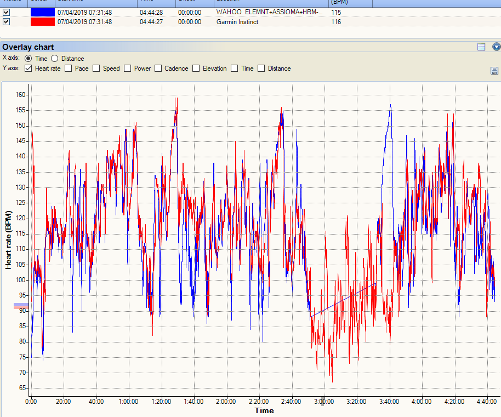Click the Overlay chart panel title
This screenshot has height=417, width=501.
tap(28, 47)
